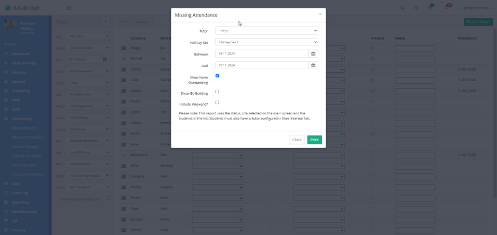Image resolution: width=497 pixels, height=235 pixels.
Task: Tick the middle checkbox in Plume row
Action: [x=271, y=198]
